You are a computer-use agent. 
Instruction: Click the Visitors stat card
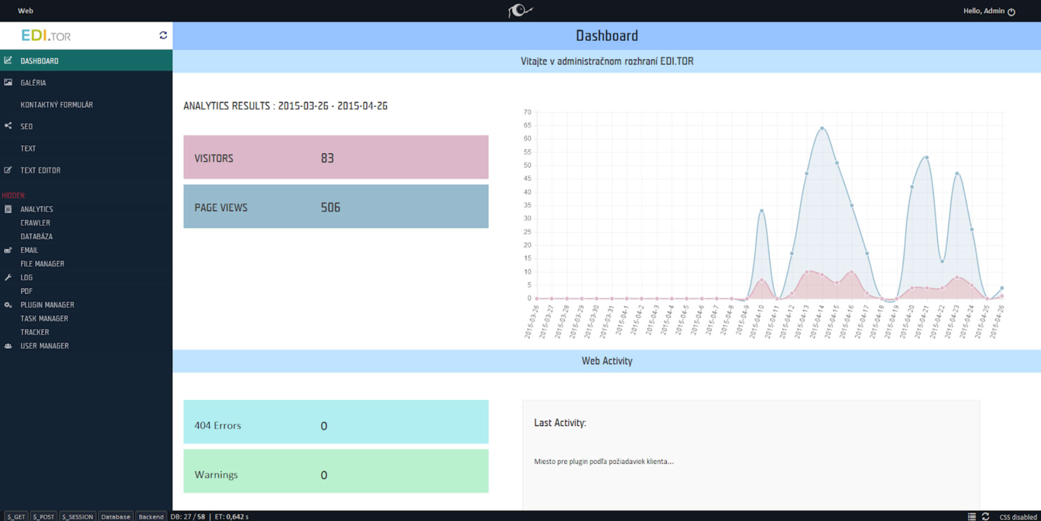(336, 157)
